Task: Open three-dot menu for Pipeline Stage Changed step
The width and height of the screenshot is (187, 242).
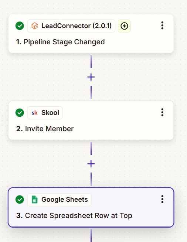Action: pyautogui.click(x=162, y=25)
